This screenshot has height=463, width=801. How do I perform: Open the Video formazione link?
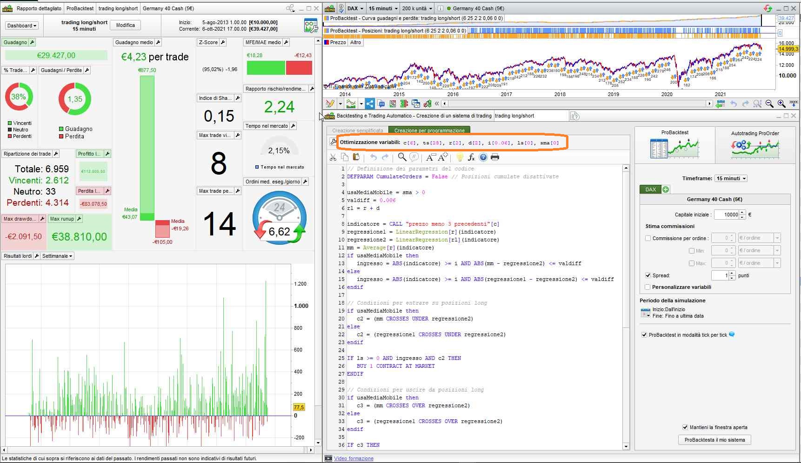coord(354,458)
